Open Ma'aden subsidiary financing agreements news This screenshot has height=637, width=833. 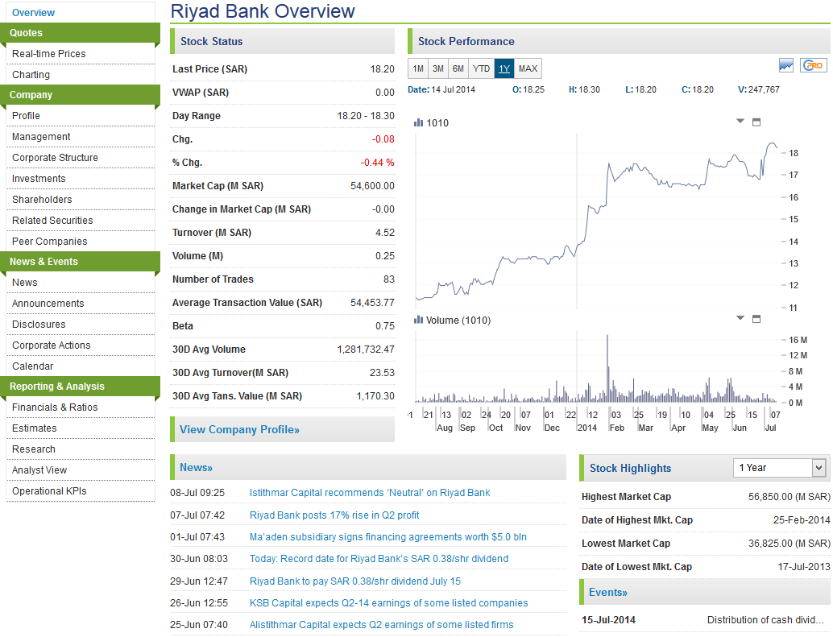(387, 536)
